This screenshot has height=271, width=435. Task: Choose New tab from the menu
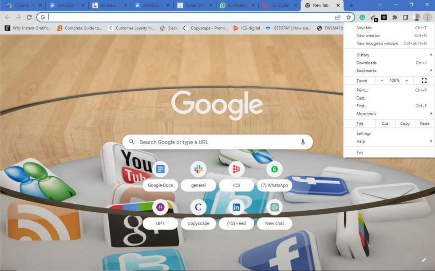coord(389,28)
